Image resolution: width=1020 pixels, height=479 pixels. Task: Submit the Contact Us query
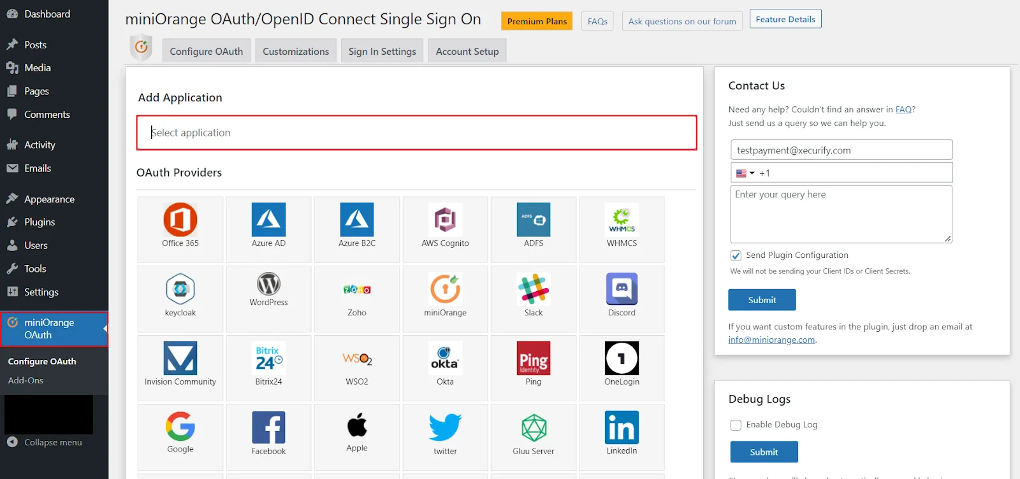(762, 300)
